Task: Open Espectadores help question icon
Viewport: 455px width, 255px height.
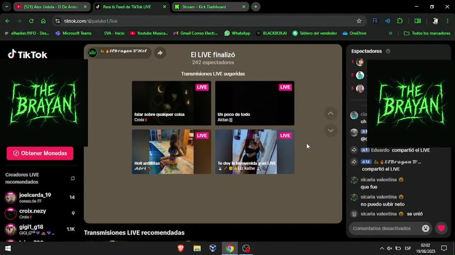Action: tap(388, 51)
